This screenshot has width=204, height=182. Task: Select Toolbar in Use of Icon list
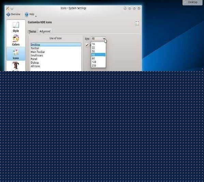pos(56,48)
